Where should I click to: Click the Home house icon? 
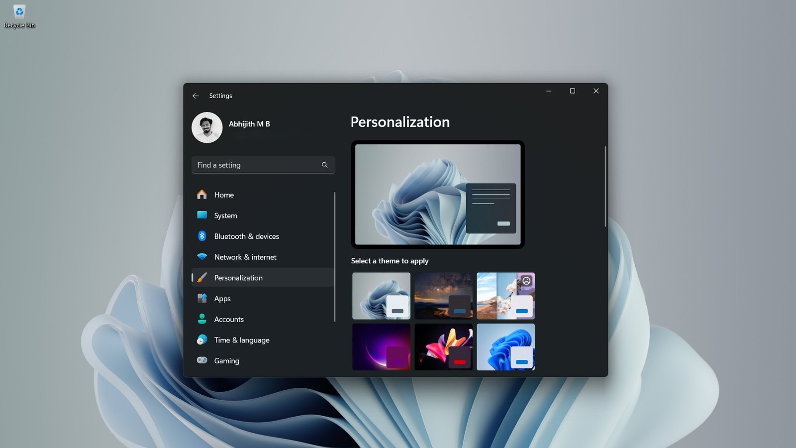(x=202, y=195)
